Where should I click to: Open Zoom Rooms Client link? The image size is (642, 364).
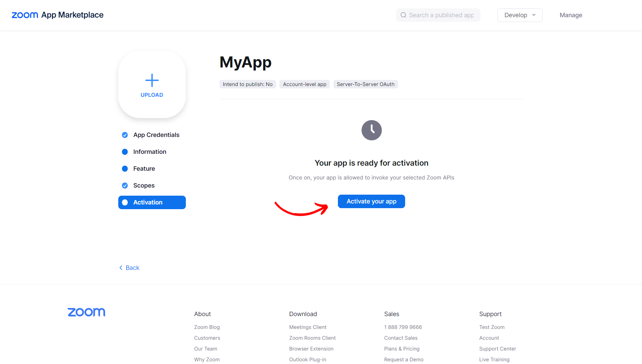pyautogui.click(x=312, y=338)
